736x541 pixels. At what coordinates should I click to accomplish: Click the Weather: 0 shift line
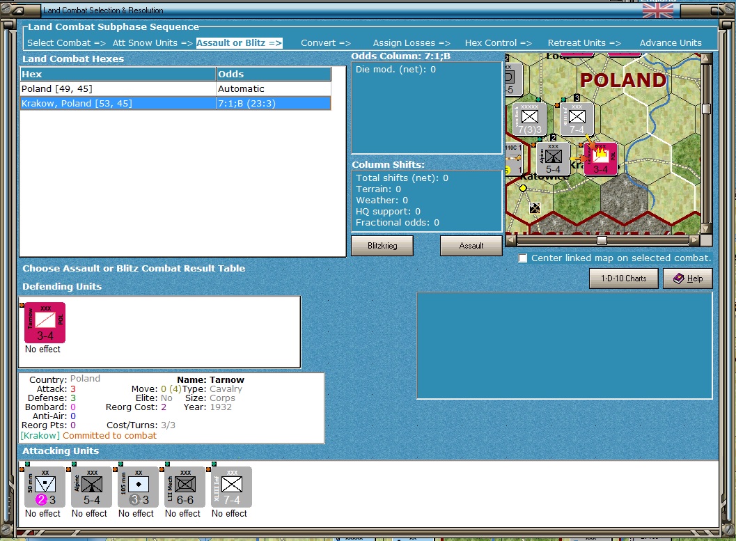coord(382,201)
